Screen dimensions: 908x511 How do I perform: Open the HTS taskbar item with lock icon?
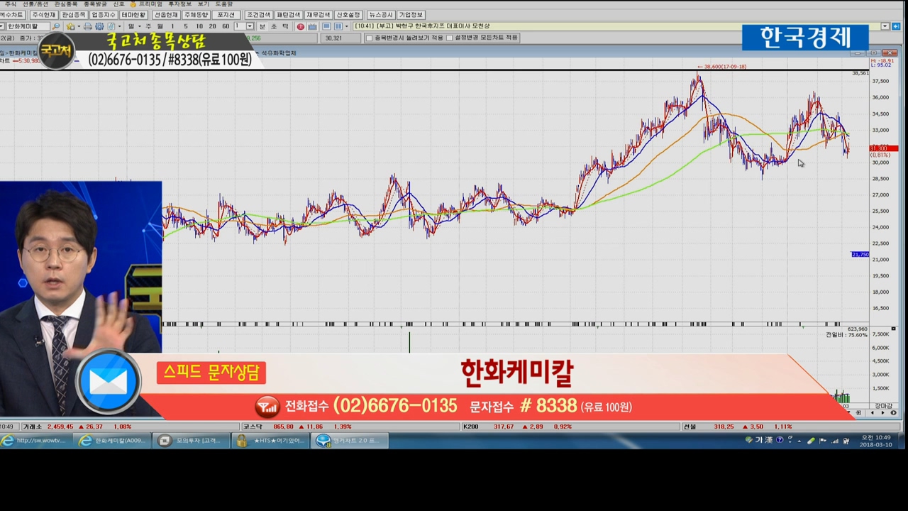270,441
